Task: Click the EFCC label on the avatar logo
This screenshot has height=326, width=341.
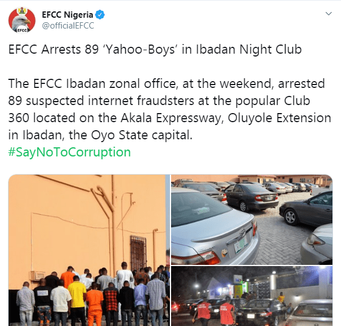Action: coord(22,30)
